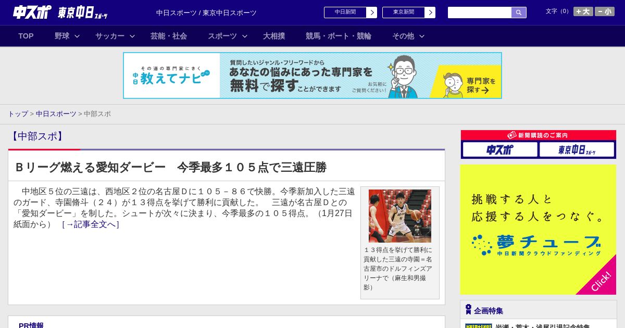This screenshot has height=328, width=625.
Task: Increase text size with ＋大 button
Action: [x=583, y=11]
